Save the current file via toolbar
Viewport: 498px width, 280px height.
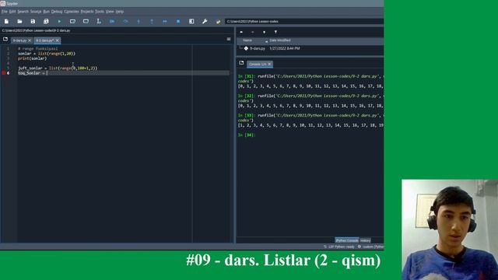[x=33, y=21]
